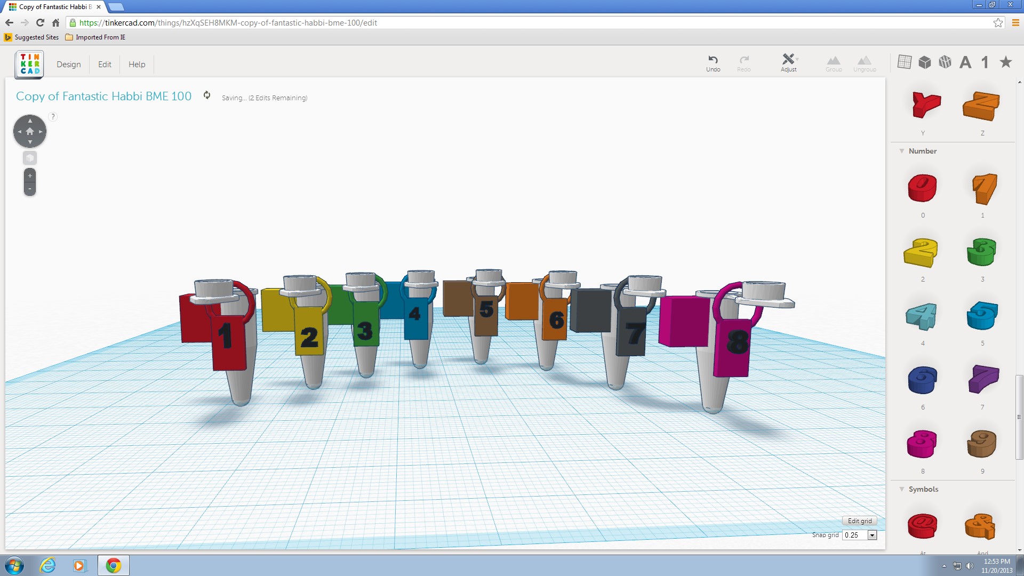The height and width of the screenshot is (576, 1024).
Task: Jump to Letters shapes via A icon
Action: pyautogui.click(x=965, y=62)
